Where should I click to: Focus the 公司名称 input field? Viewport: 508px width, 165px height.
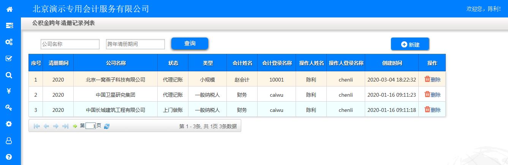tap(70, 44)
